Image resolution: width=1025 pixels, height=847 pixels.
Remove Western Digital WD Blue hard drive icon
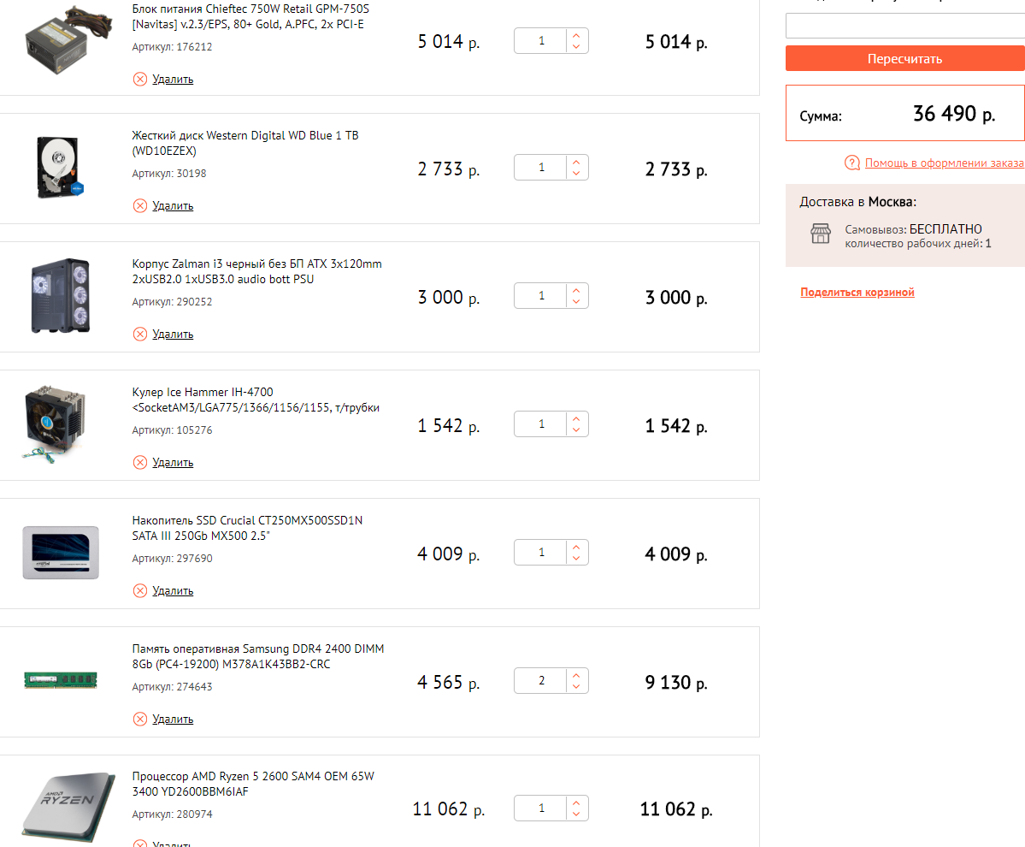[140, 205]
